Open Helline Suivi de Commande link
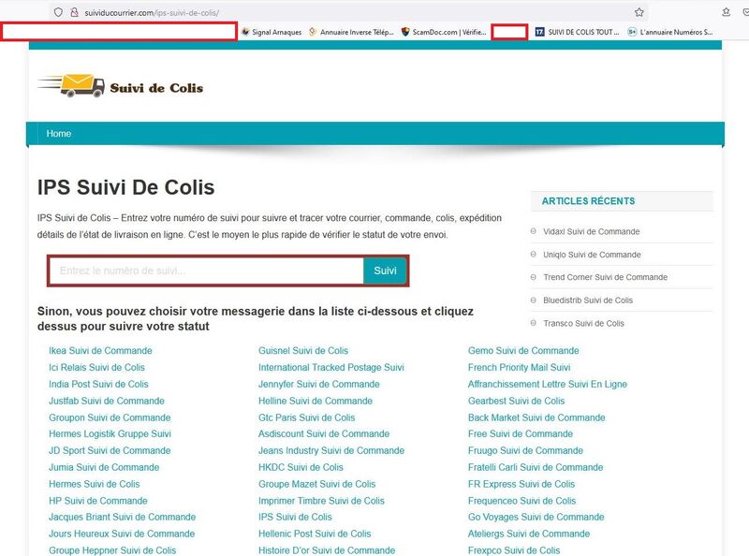The image size is (749, 556). point(316,401)
